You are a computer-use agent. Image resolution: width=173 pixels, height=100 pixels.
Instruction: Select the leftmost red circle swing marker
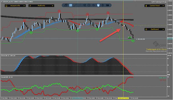pos(24,21)
